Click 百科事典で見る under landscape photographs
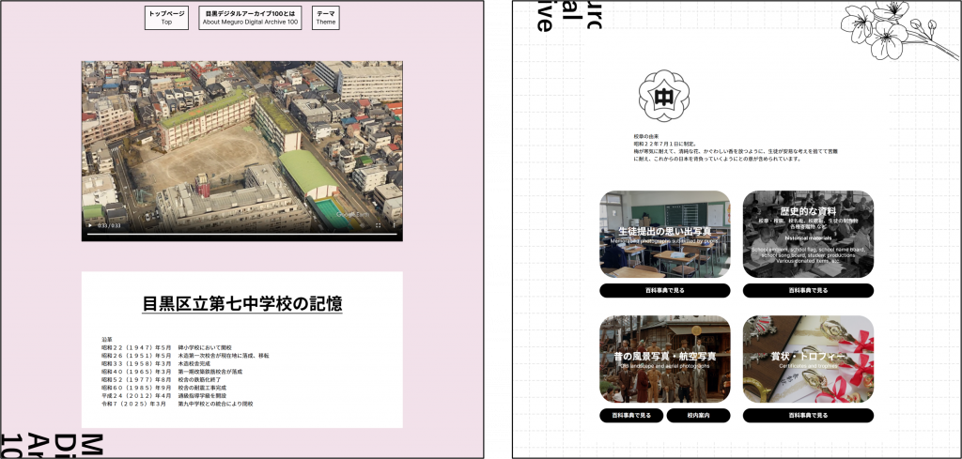 pos(631,415)
